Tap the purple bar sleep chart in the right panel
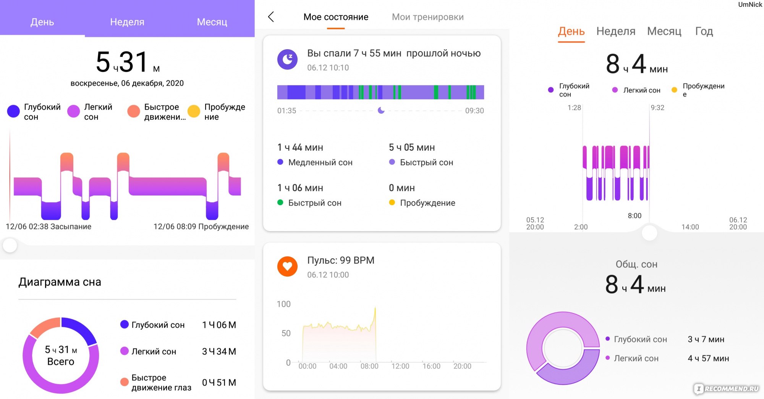Viewport: 764px width, 399px height. click(x=616, y=173)
